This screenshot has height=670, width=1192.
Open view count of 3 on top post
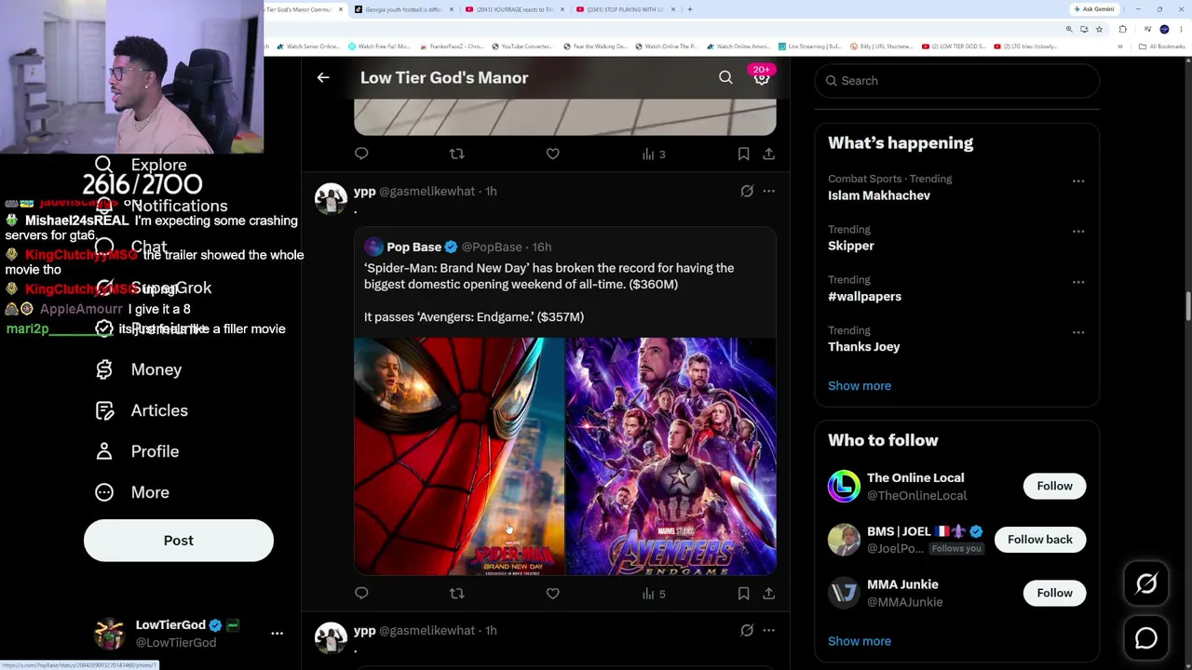[x=654, y=154]
